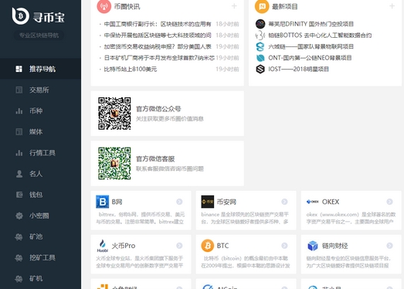Click the B网 blue logo

[x=102, y=202]
